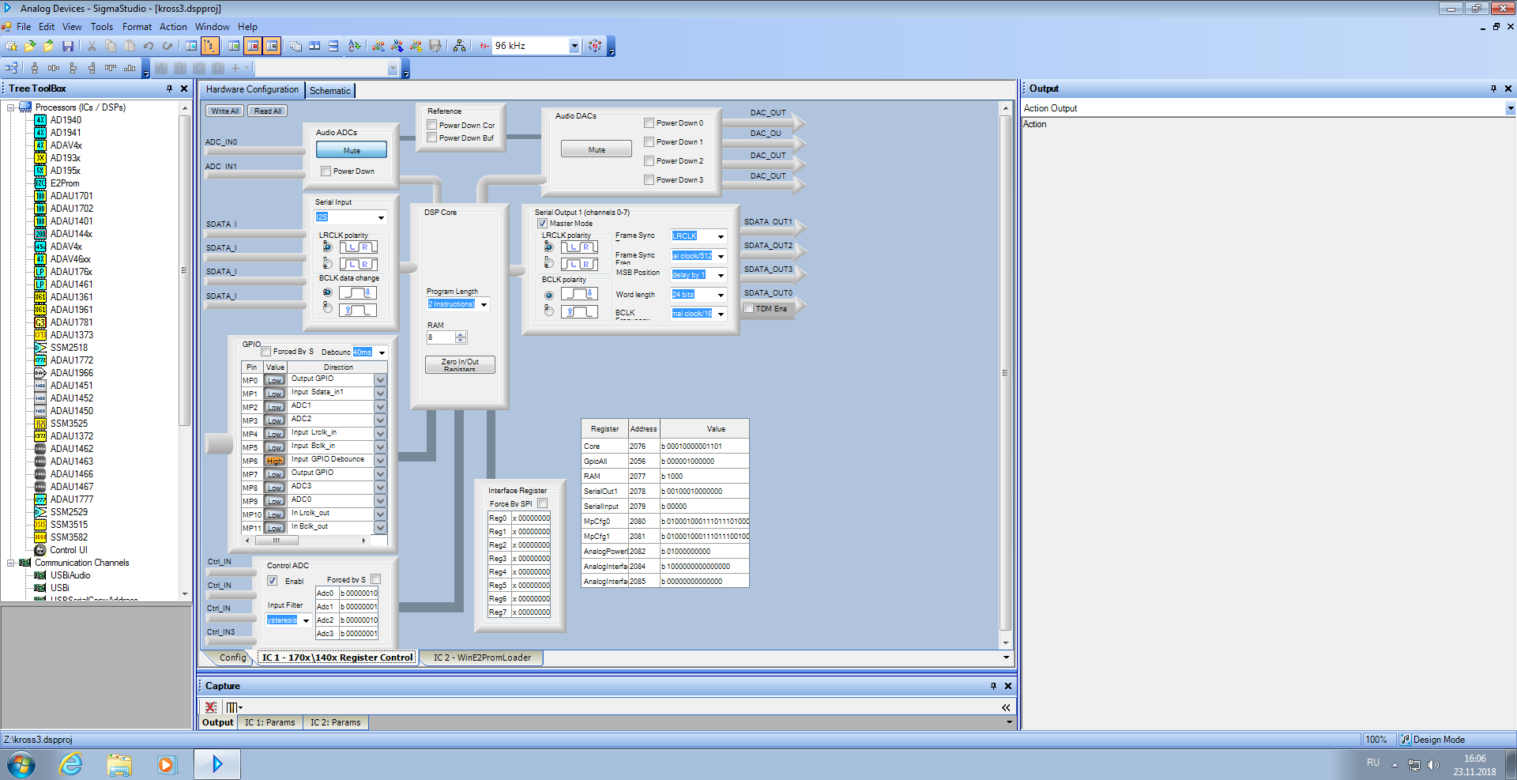Open the 96 kHz sample rate dropdown
Viewport: 1517px width, 780px height.
(x=574, y=46)
